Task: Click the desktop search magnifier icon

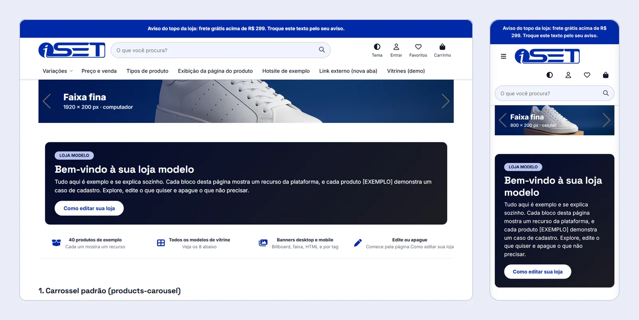Action: point(322,50)
